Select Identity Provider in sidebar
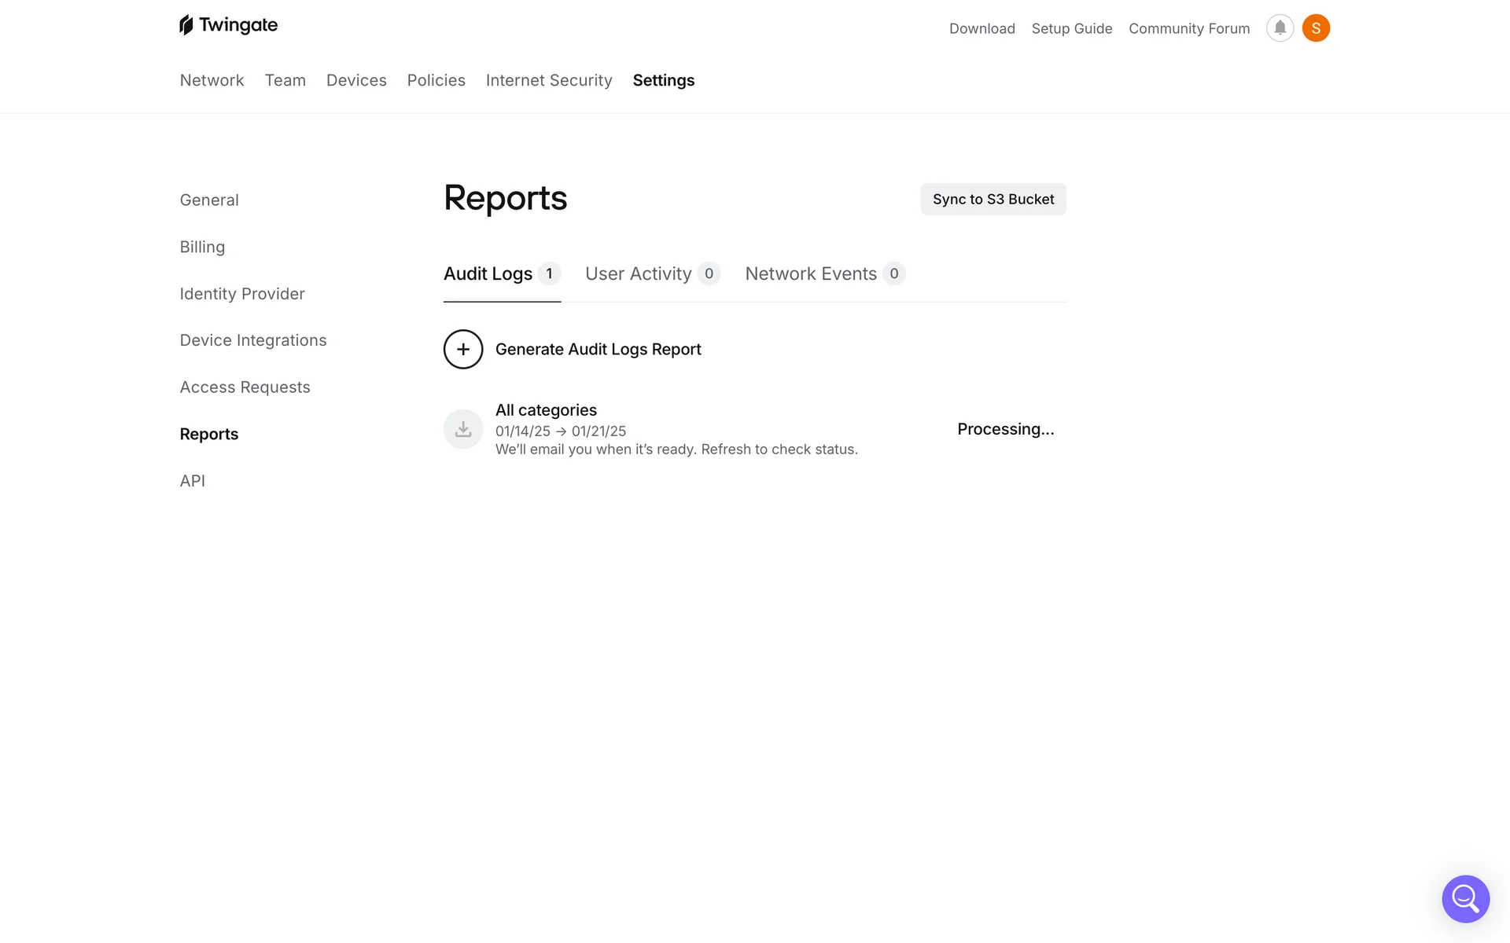This screenshot has width=1510, height=943. [242, 294]
